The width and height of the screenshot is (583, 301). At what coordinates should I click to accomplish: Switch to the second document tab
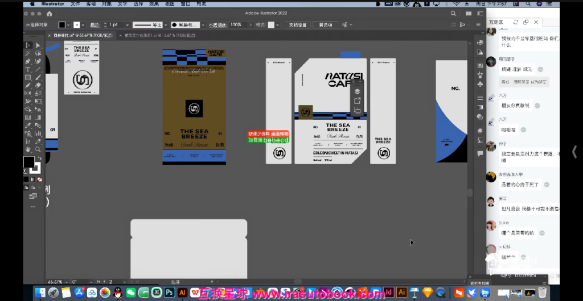point(160,35)
